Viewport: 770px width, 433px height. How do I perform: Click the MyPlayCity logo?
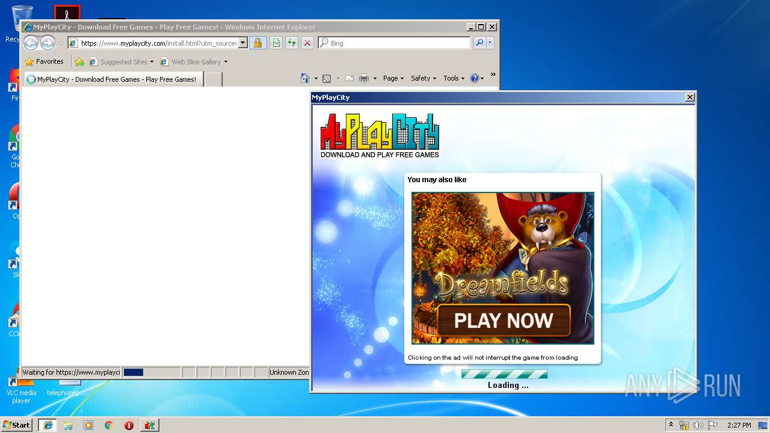click(380, 136)
